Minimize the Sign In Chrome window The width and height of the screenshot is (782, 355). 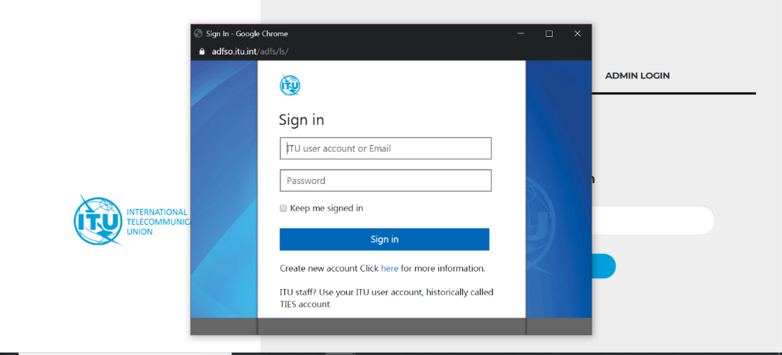point(521,33)
